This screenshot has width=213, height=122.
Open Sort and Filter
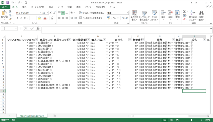pyautogui.click(x=193, y=15)
